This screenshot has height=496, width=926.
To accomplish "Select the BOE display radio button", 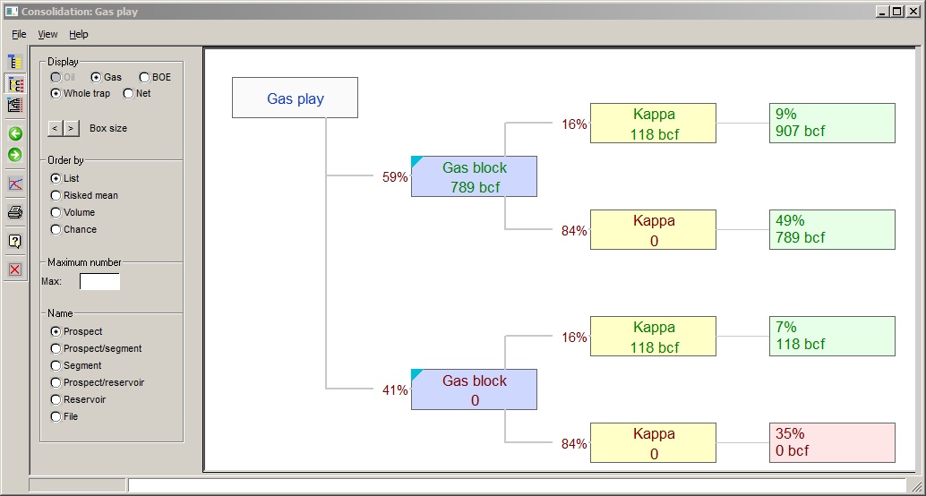I will 145,78.
